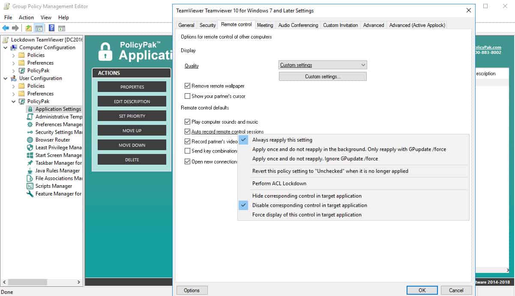This screenshot has width=515, height=296.
Task: Select the Java Rules Manager icon
Action: 30,171
